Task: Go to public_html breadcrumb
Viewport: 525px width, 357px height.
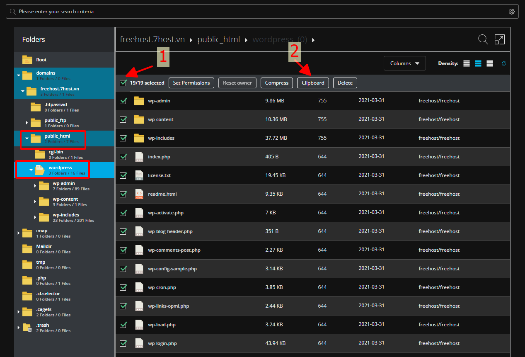Action: [218, 39]
